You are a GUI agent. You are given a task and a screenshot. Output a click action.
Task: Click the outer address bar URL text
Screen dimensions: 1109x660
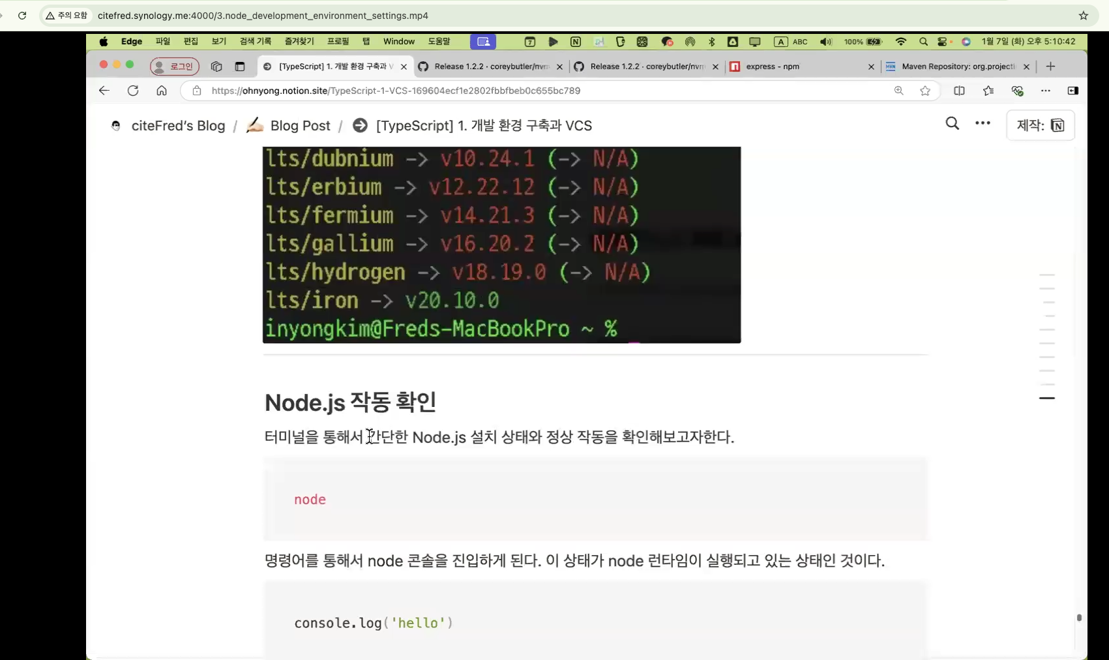coord(263,16)
